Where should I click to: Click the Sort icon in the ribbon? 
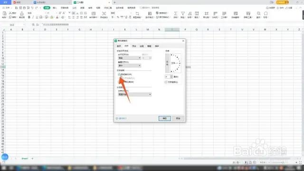[x=190, y=13]
